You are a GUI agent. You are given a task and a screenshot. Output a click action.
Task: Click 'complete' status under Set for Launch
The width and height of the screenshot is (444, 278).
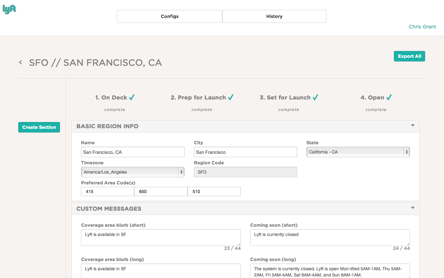click(289, 110)
